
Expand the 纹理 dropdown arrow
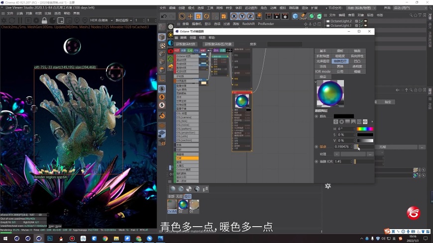(x=337, y=154)
